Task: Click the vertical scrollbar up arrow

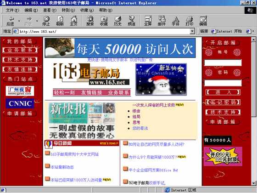Action: click(253, 40)
